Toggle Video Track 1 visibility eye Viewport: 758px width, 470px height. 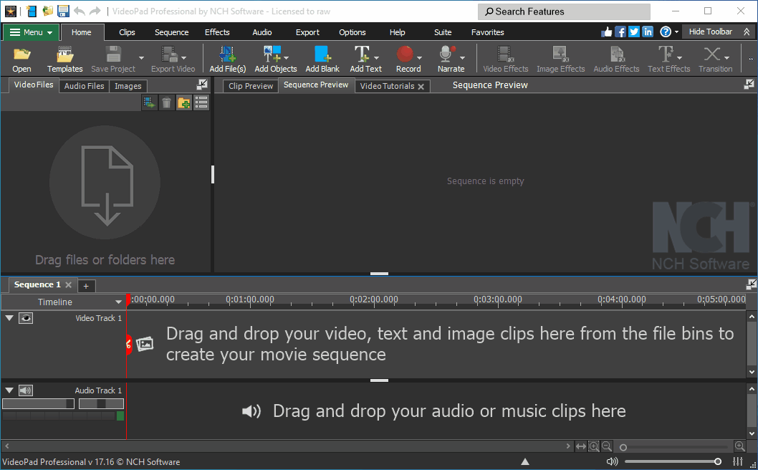tap(26, 318)
